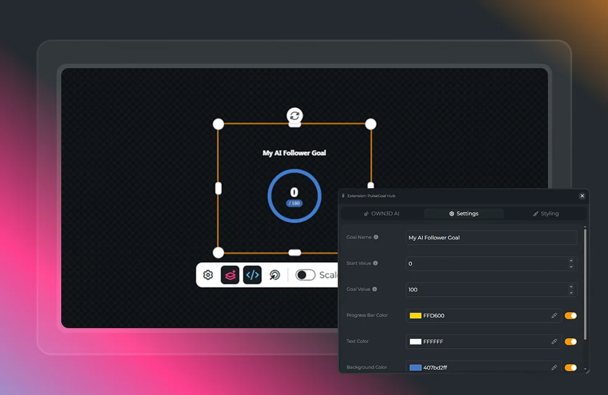The width and height of the screenshot is (608, 395).
Task: Click the FFD600 hex value text
Action: click(434, 316)
